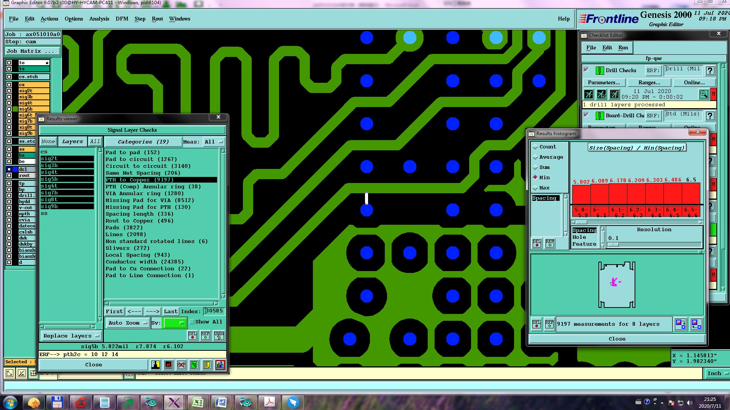Image resolution: width=730 pixels, height=410 pixels.
Task: Select the Average radio option in histogram
Action: point(535,157)
